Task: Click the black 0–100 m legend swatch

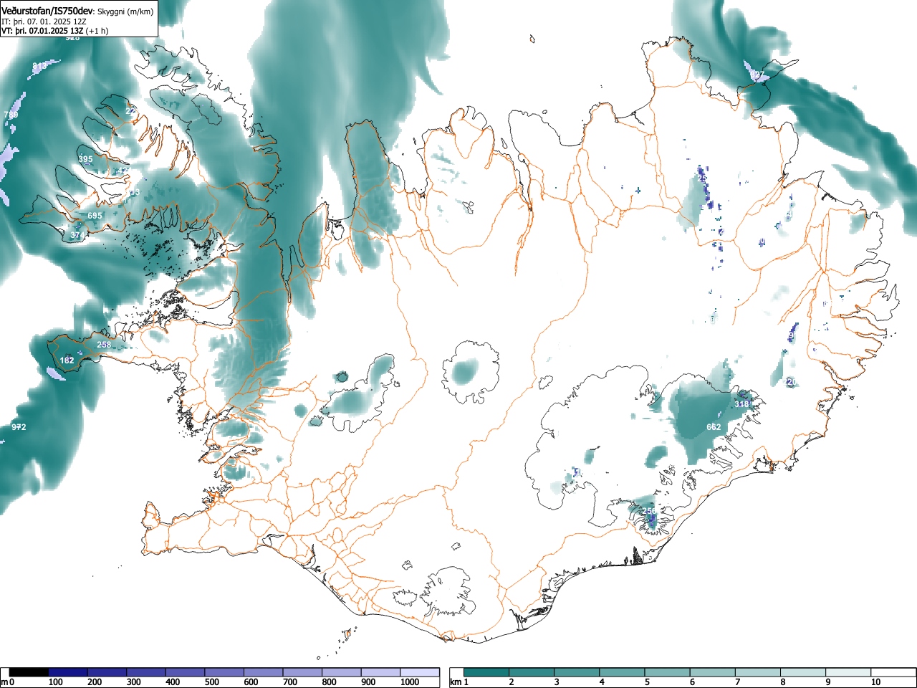Action: (x=29, y=672)
